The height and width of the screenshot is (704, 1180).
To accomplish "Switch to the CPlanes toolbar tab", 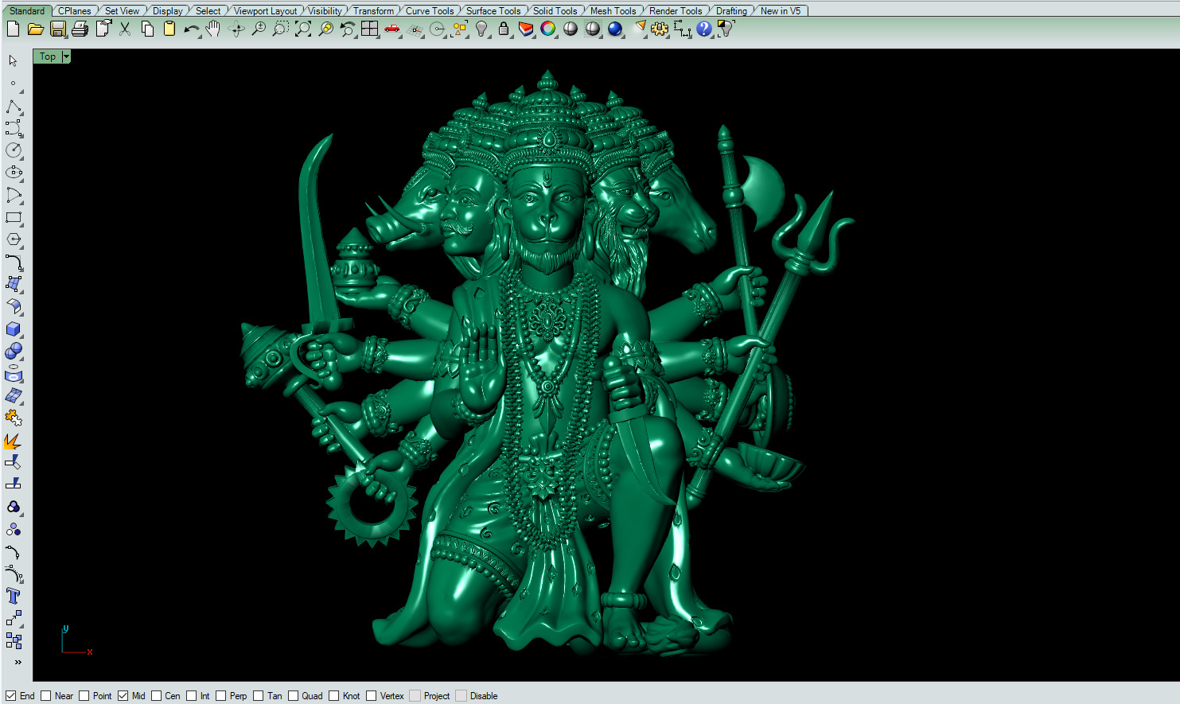I will pos(75,10).
